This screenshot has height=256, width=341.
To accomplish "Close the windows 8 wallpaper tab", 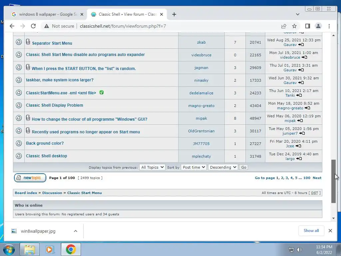I will click(x=82, y=14).
